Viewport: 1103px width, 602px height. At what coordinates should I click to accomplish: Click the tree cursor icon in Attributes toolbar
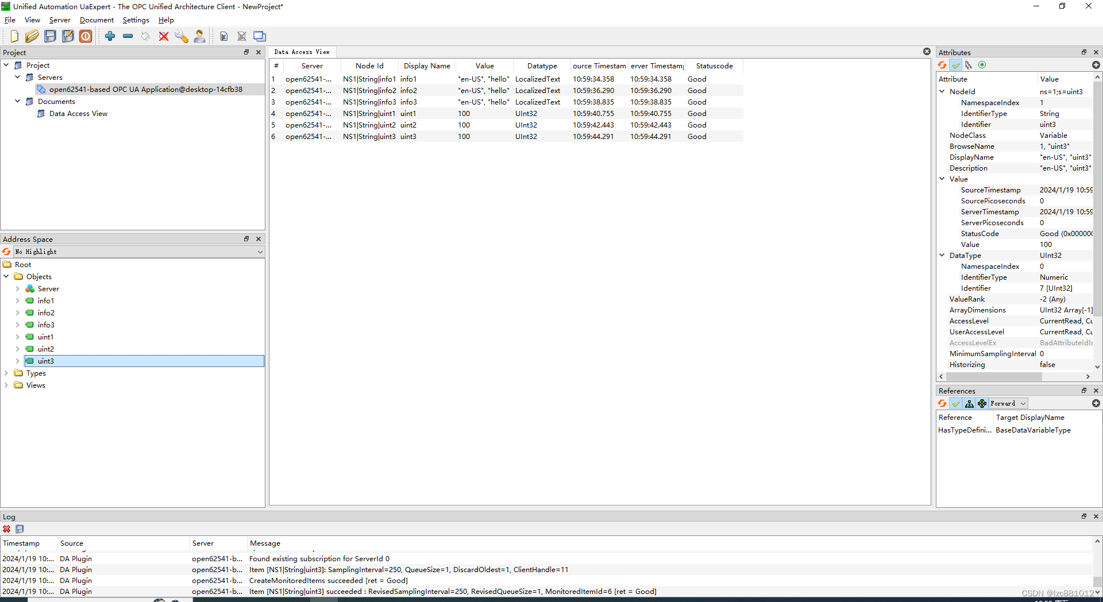pyautogui.click(x=969, y=65)
